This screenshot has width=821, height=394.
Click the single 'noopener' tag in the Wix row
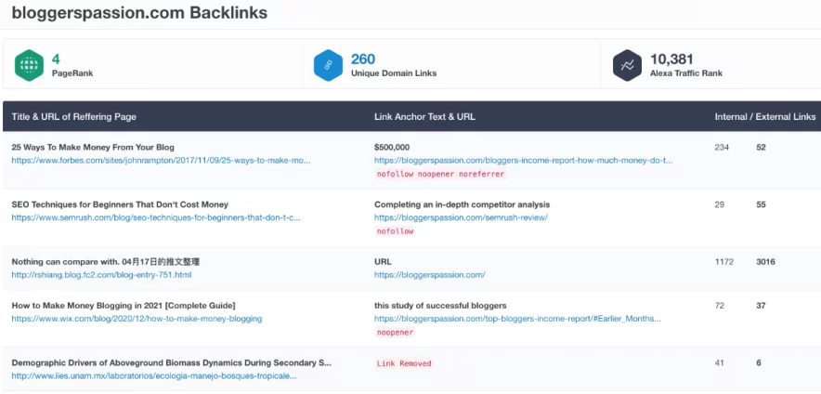pyautogui.click(x=395, y=332)
